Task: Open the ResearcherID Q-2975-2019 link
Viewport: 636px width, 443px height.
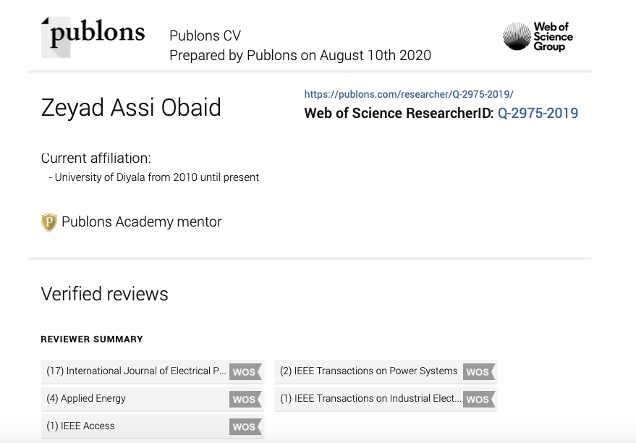Action: pos(538,113)
